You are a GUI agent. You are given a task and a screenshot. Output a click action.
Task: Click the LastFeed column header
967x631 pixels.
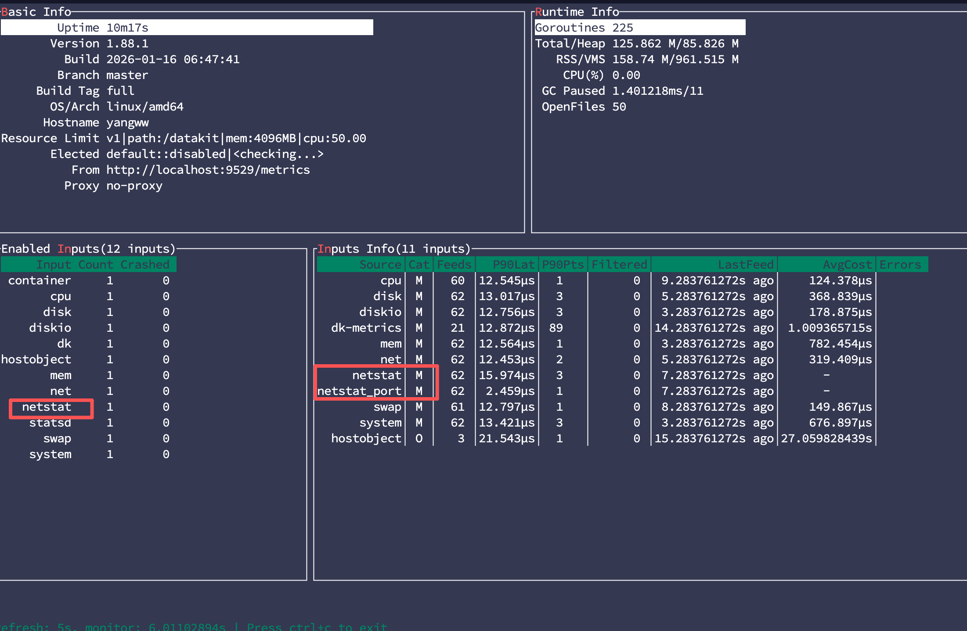pos(745,265)
